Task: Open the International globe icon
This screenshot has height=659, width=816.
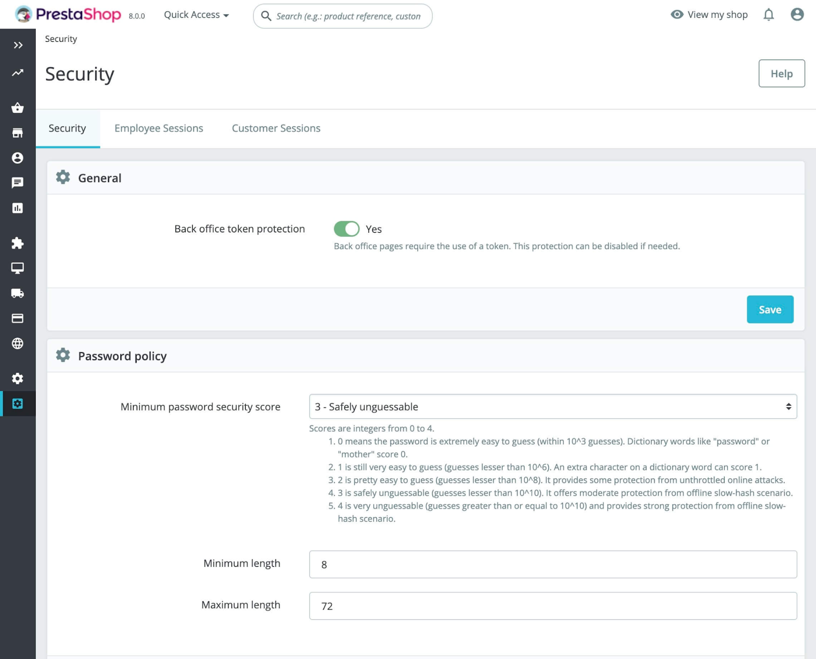Action: pyautogui.click(x=18, y=344)
